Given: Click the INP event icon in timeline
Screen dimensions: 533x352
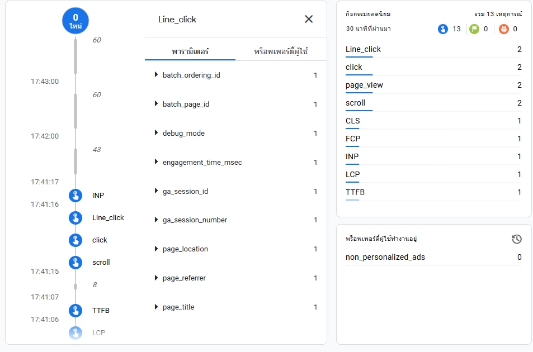Looking at the screenshot, I should tap(76, 196).
